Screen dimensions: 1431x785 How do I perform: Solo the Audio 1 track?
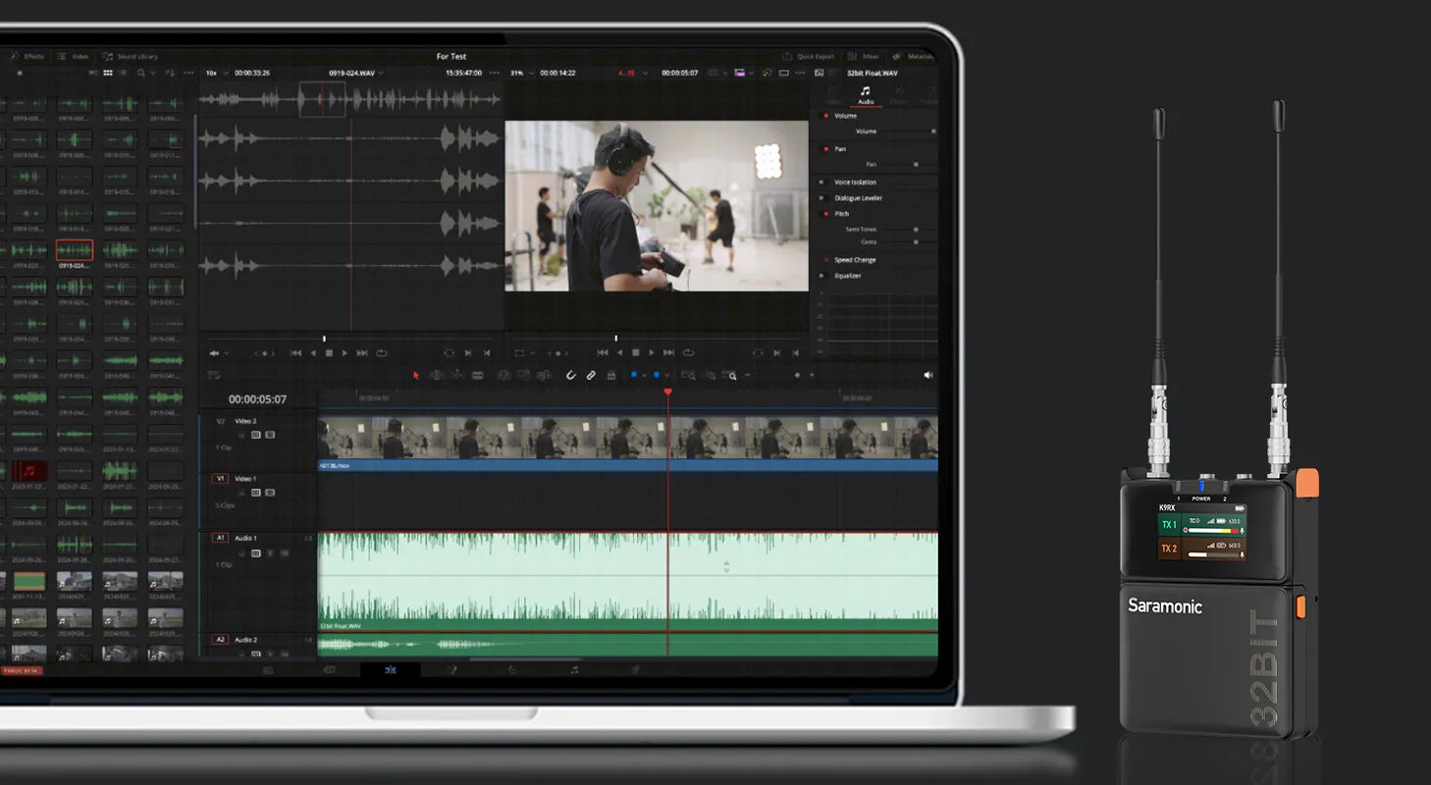pos(270,553)
